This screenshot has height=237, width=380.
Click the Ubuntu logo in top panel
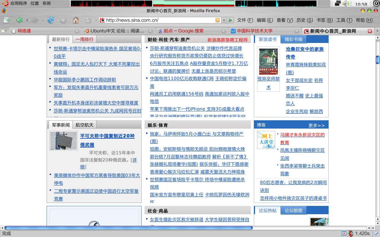(x=5, y=3)
